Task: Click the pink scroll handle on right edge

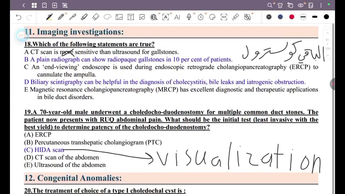Action: coord(332,84)
